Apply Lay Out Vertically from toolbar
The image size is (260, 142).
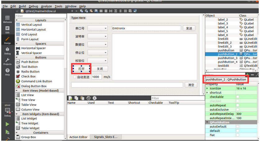(106, 11)
